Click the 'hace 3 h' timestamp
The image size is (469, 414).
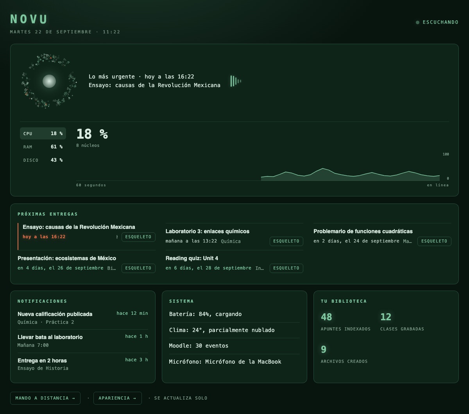pos(137,360)
